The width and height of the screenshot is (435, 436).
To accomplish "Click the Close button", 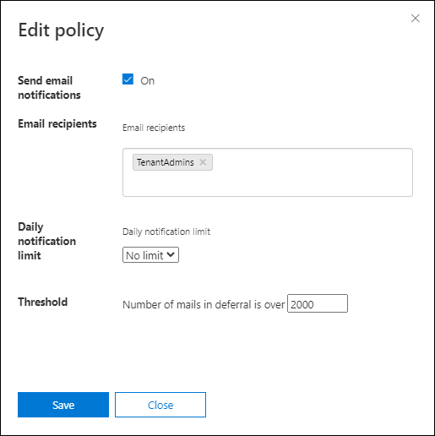I will tap(160, 405).
